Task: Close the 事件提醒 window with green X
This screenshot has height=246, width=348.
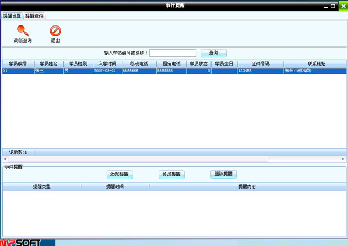Action: (x=342, y=6)
